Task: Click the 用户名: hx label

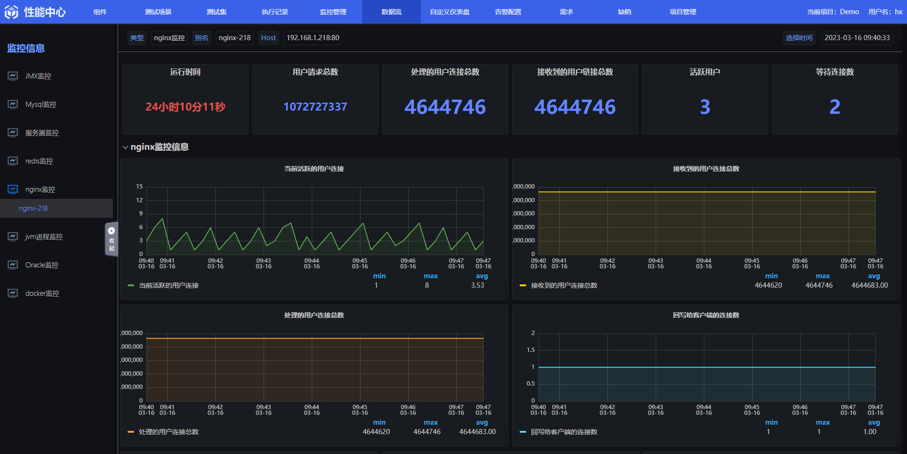Action: click(x=885, y=12)
